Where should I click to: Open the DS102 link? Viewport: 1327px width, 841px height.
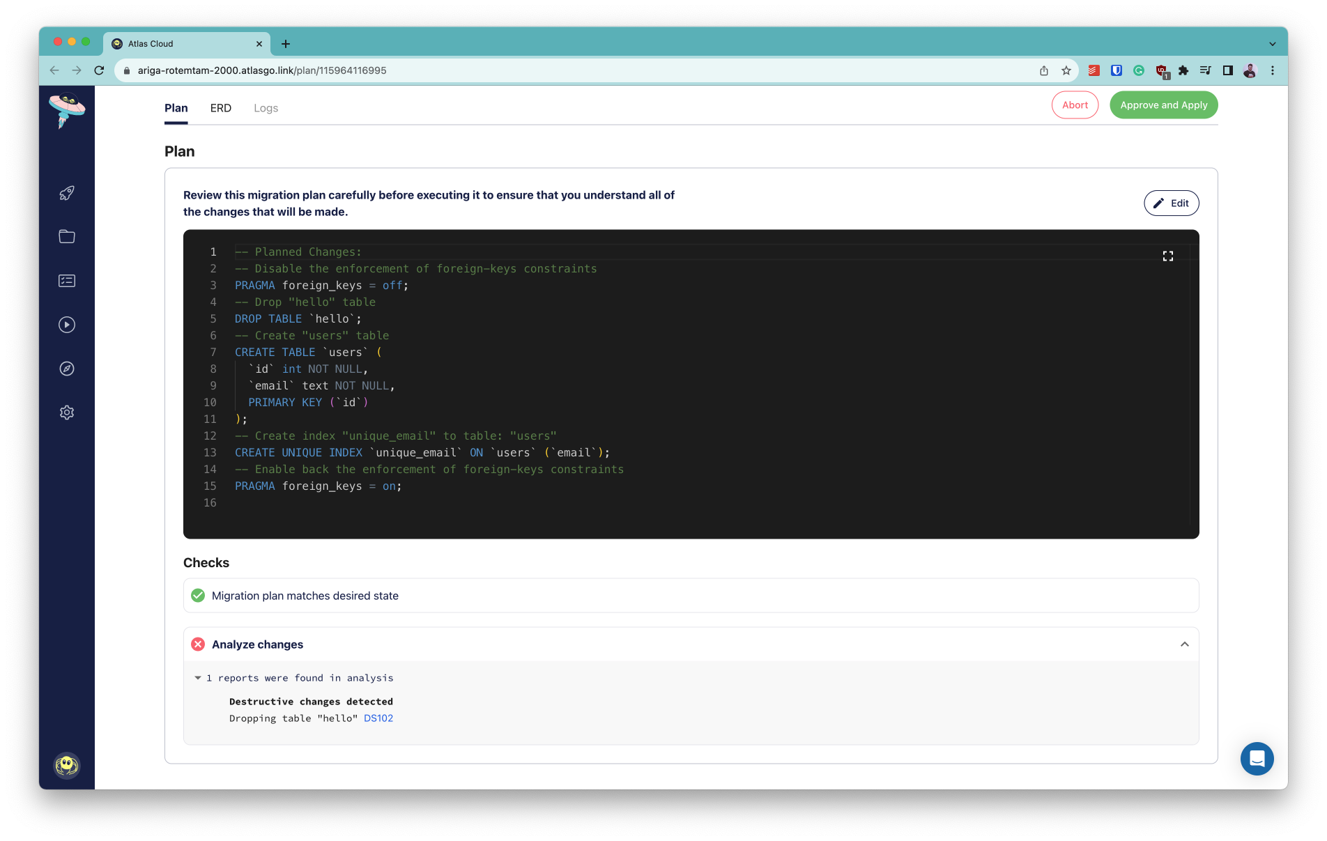(x=378, y=718)
